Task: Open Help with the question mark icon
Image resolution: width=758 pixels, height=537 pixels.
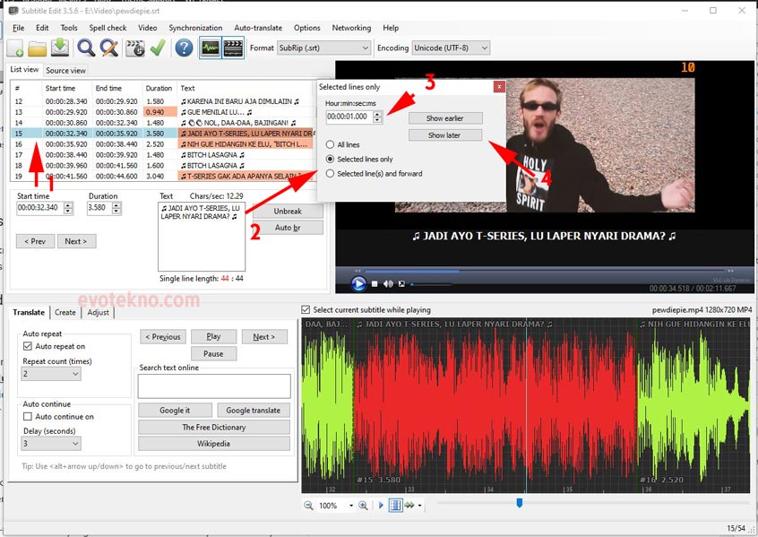Action: 184,48
